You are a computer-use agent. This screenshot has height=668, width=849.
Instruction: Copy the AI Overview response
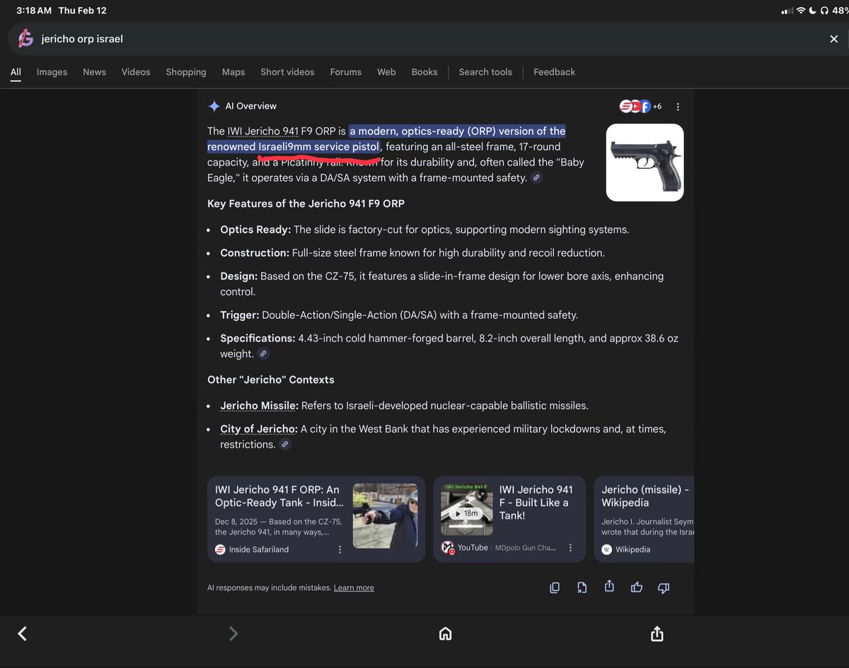tap(555, 587)
